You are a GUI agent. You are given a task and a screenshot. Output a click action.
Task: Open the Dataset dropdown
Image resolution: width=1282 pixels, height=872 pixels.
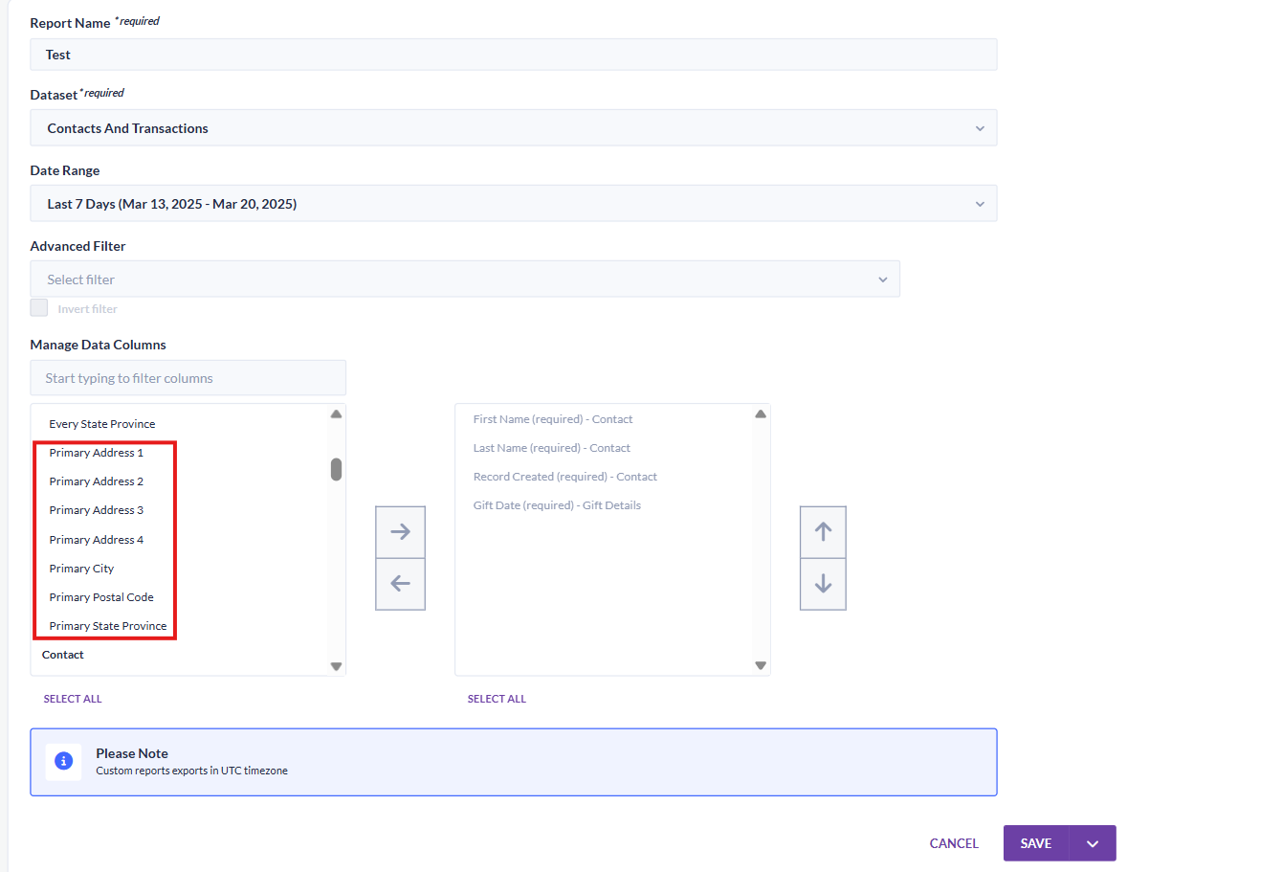click(513, 128)
